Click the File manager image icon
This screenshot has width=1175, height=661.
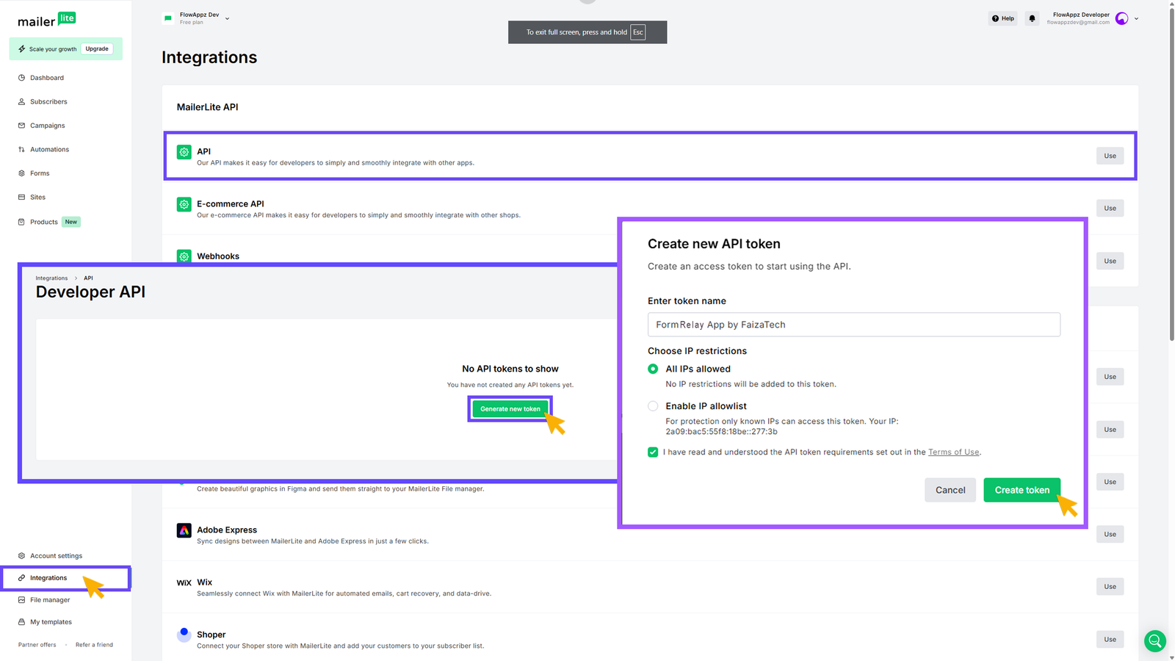coord(21,600)
